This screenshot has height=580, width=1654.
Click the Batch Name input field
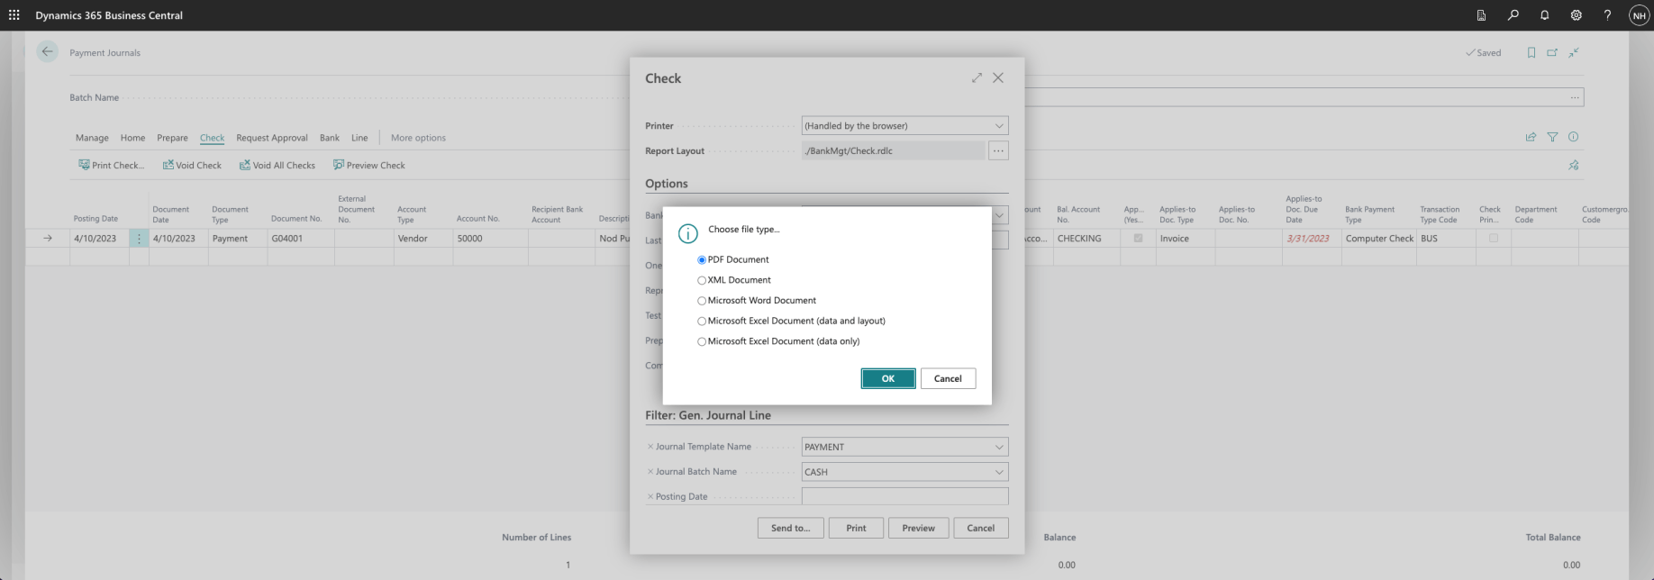1304,97
